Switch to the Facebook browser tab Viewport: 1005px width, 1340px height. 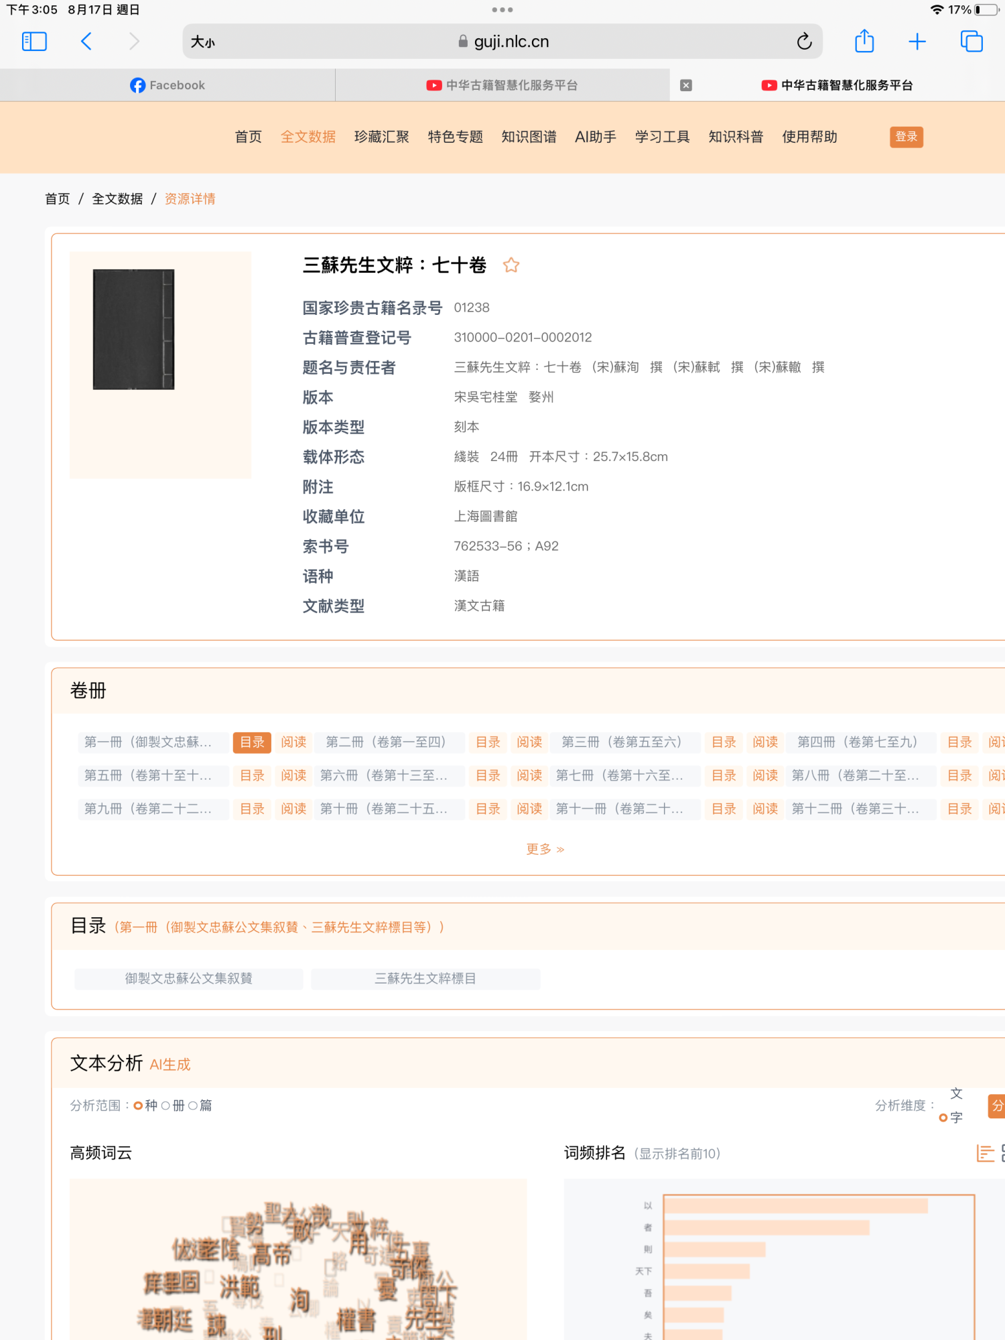(x=167, y=85)
